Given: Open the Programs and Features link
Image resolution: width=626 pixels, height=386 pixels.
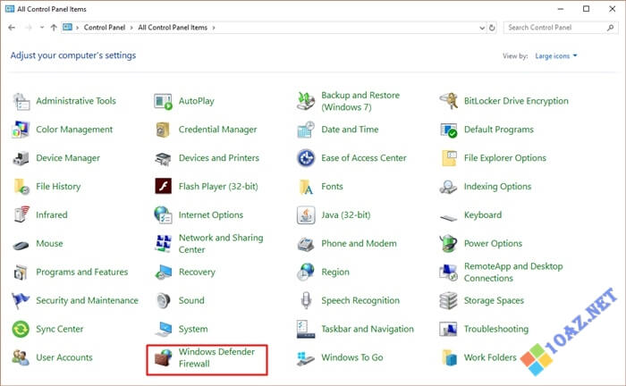Looking at the screenshot, I should [x=81, y=273].
